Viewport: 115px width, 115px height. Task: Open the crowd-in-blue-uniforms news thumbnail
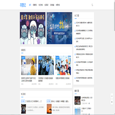point(46,65)
